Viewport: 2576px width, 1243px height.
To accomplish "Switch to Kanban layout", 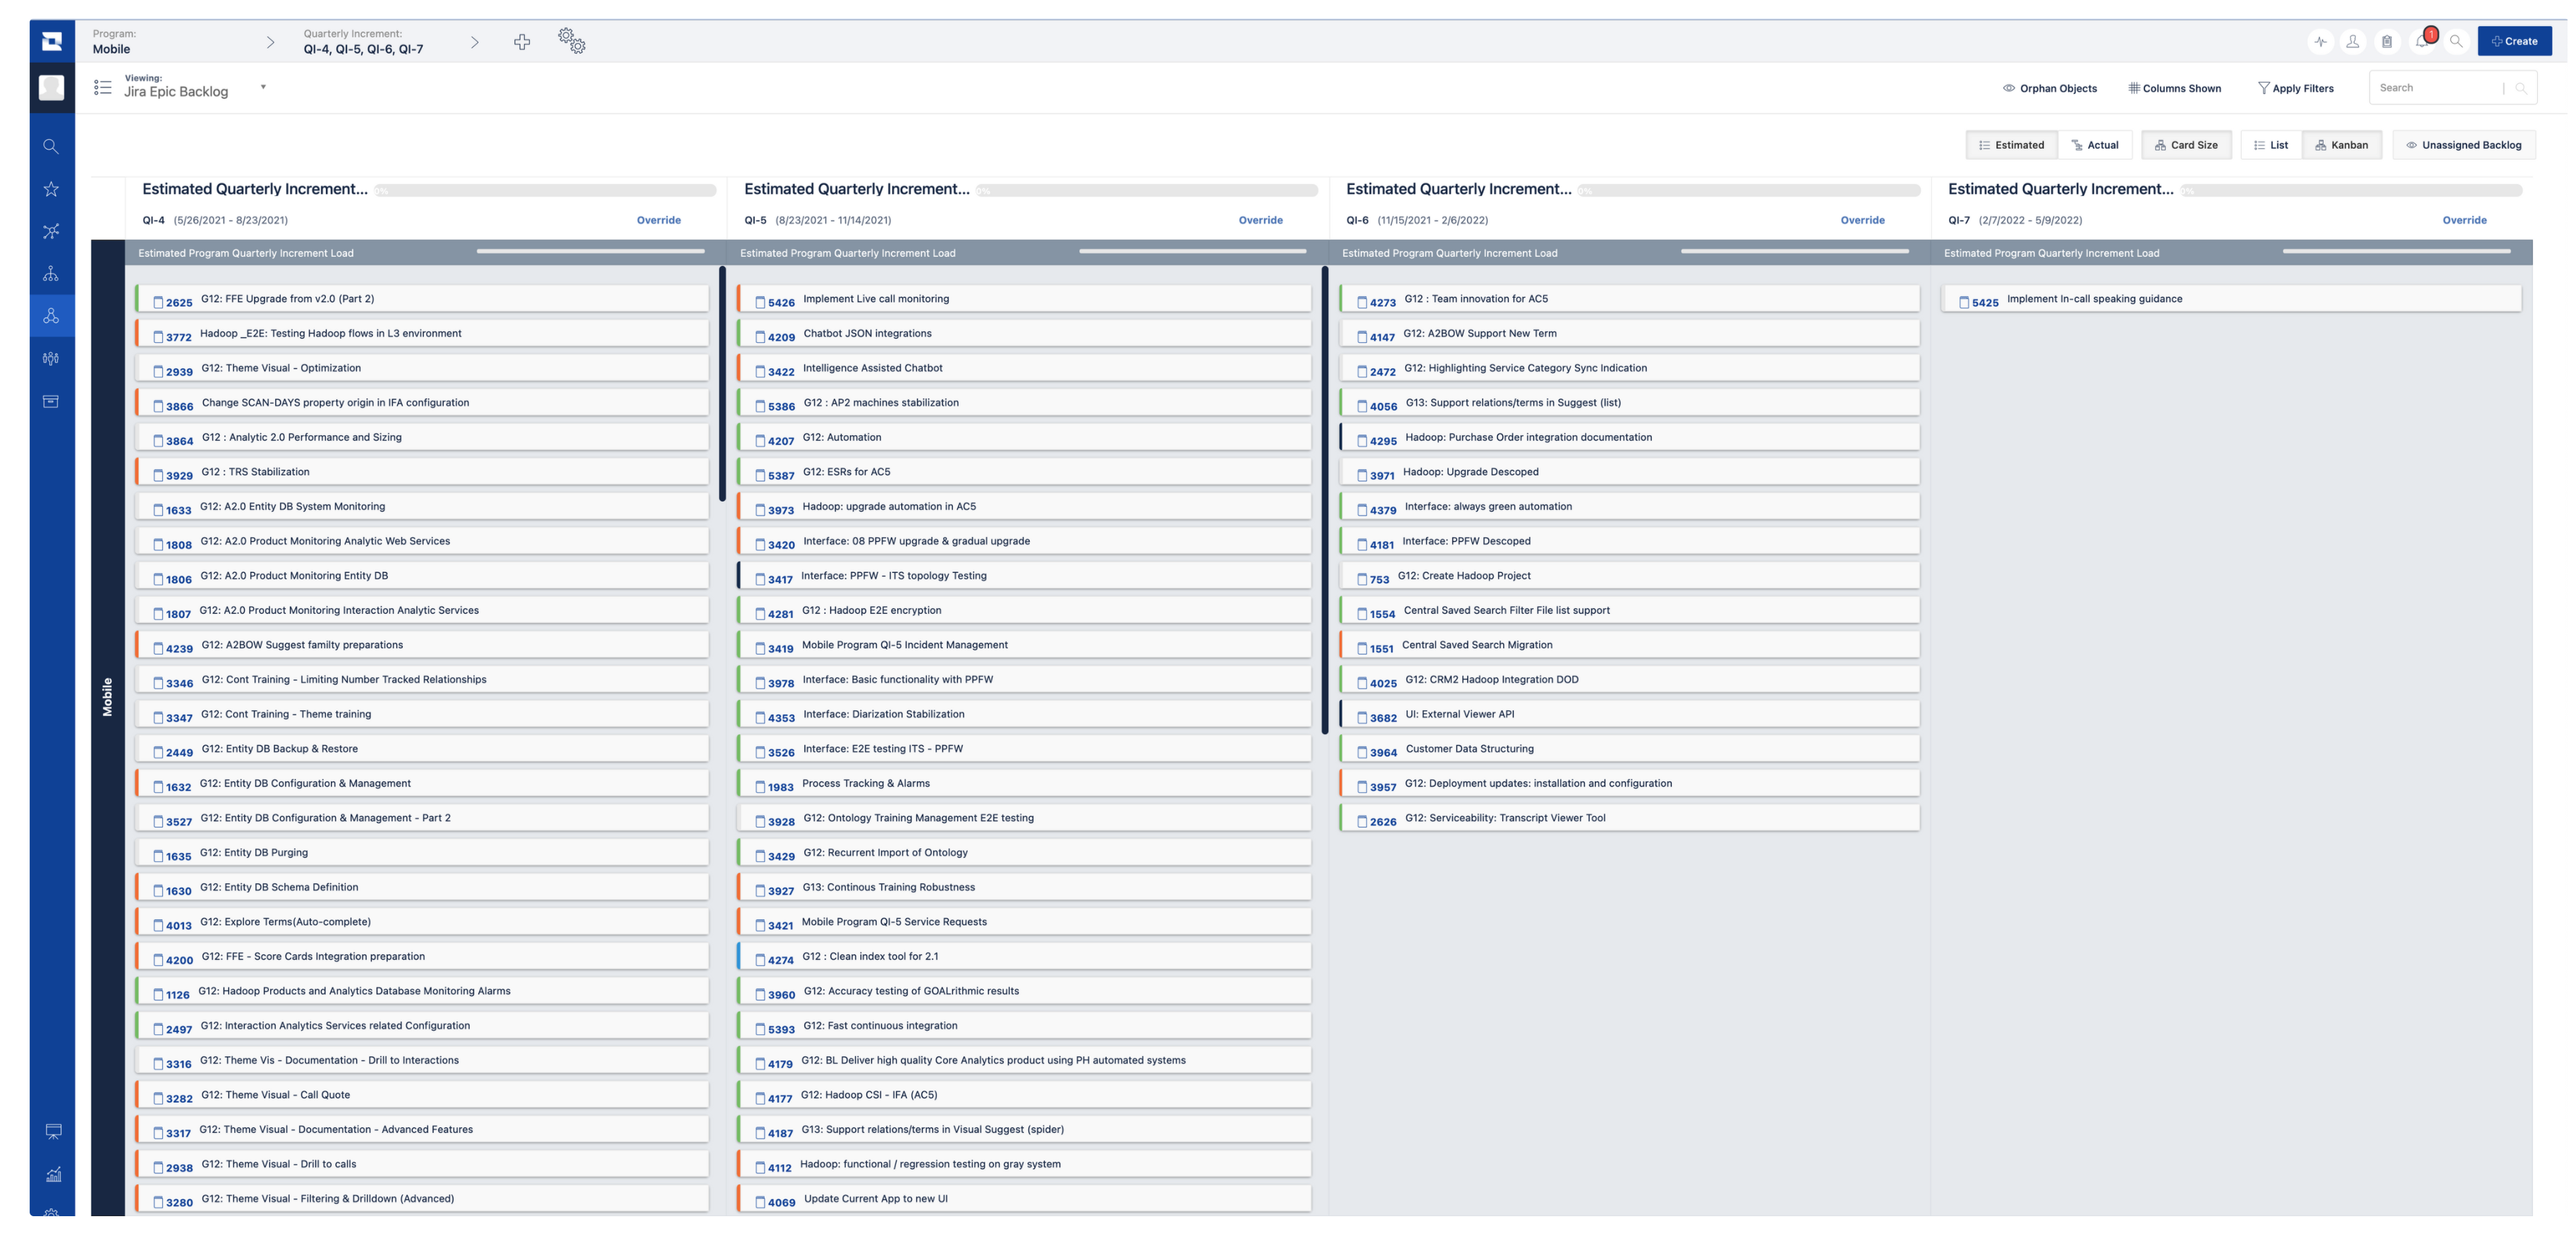I will (x=2342, y=145).
